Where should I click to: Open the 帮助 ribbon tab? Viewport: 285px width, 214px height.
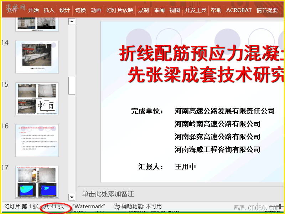pyautogui.click(x=216, y=10)
